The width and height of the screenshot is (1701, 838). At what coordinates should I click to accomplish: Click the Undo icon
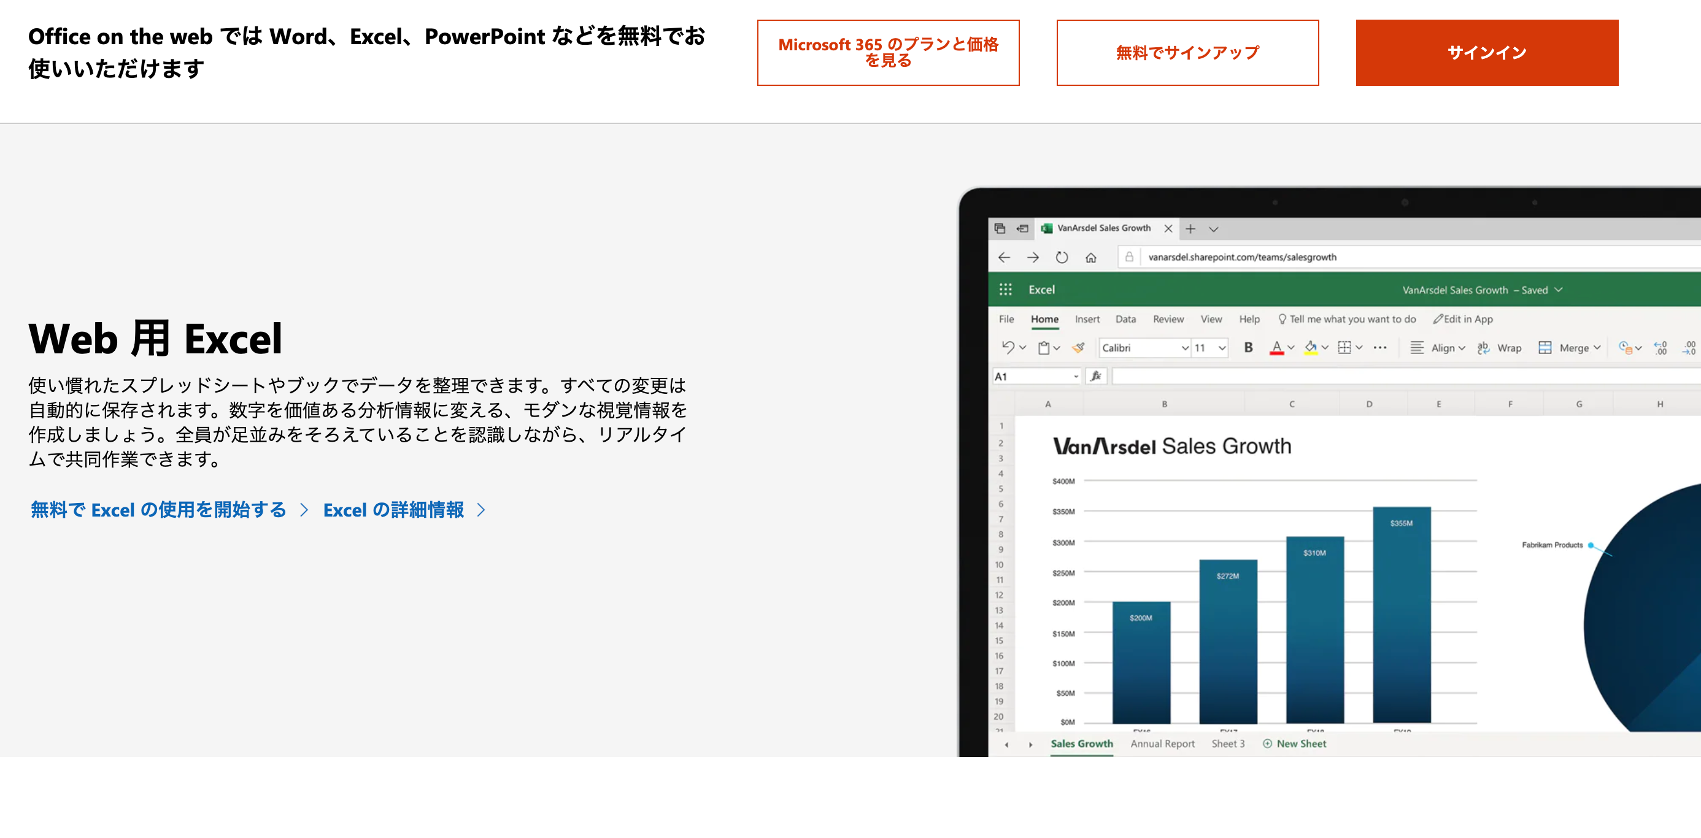pyautogui.click(x=1008, y=347)
